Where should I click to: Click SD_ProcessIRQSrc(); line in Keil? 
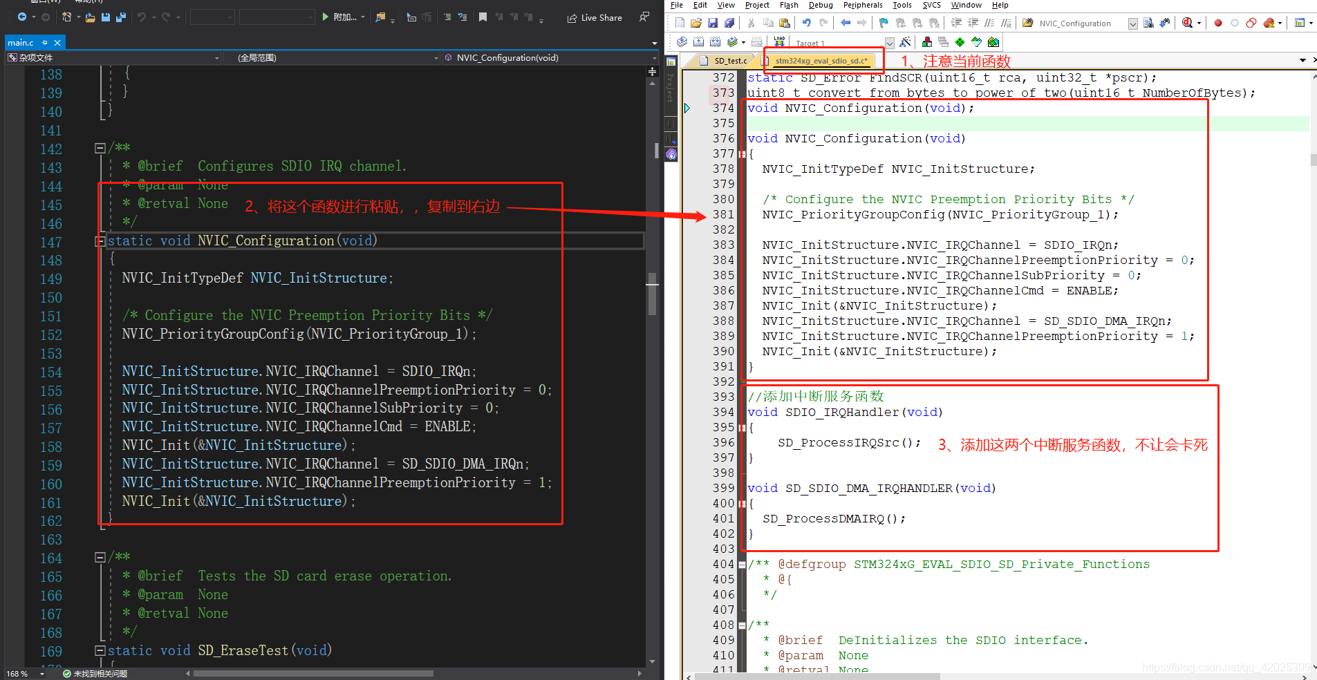849,443
